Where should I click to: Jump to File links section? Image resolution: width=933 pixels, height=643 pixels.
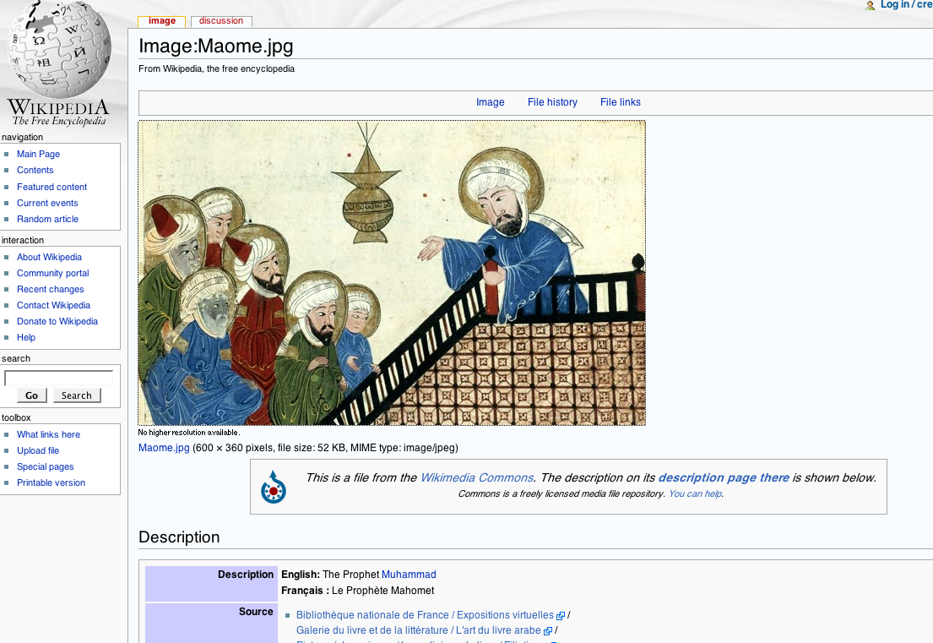point(620,102)
